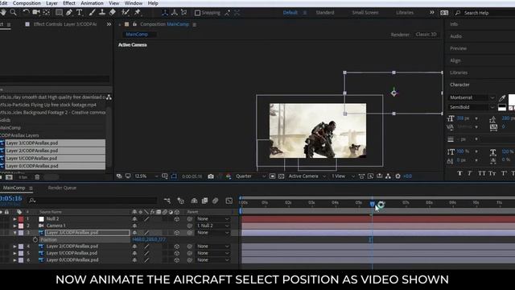Switch to the Standard workspace

click(x=325, y=13)
